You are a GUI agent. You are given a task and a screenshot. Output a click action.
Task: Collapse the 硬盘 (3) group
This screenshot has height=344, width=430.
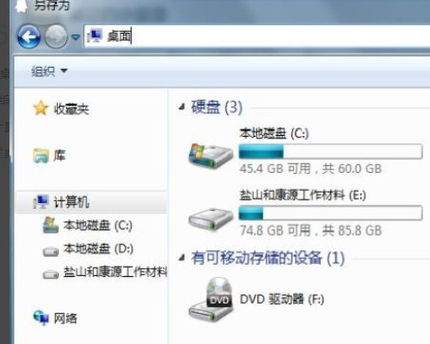tap(181, 107)
